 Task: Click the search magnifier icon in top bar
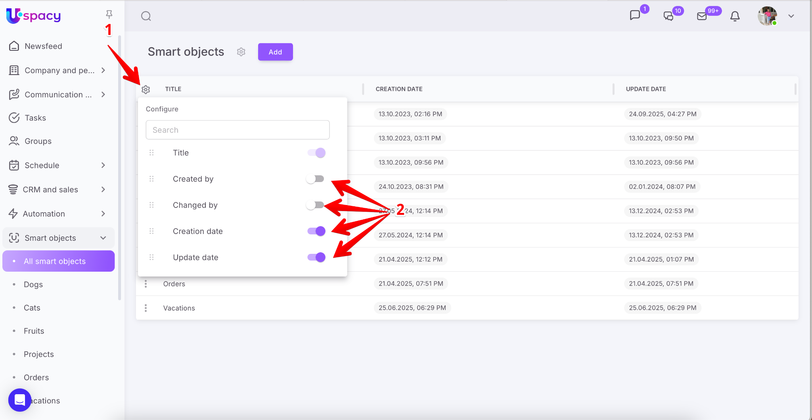[x=146, y=16]
